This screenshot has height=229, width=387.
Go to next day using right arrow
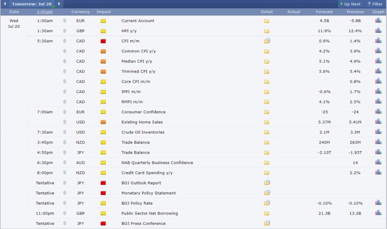[59, 4]
